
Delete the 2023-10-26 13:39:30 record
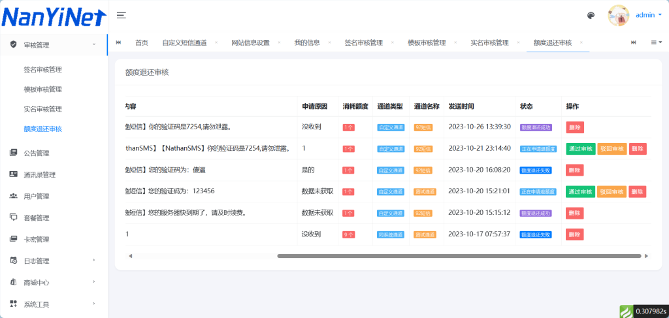pyautogui.click(x=575, y=127)
